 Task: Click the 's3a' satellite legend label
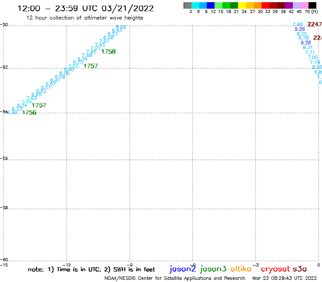coord(300,269)
